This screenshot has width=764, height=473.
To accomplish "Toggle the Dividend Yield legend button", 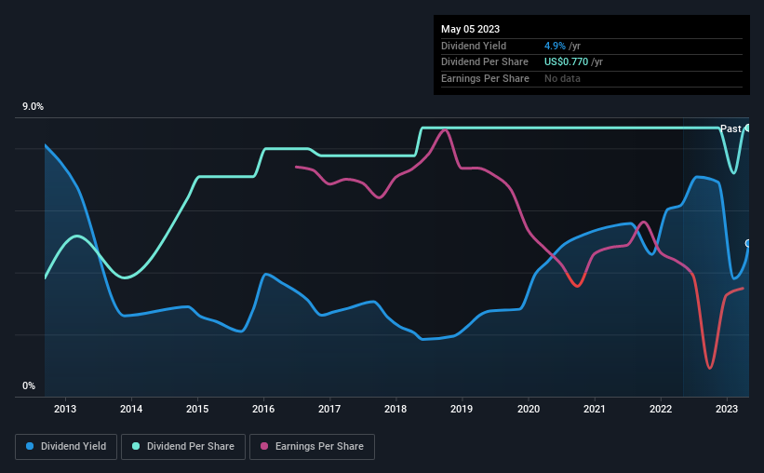I will (66, 447).
